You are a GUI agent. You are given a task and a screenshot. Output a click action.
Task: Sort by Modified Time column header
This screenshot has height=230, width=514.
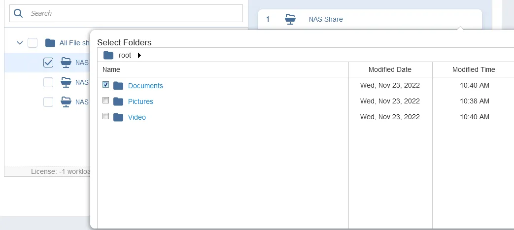pyautogui.click(x=473, y=69)
